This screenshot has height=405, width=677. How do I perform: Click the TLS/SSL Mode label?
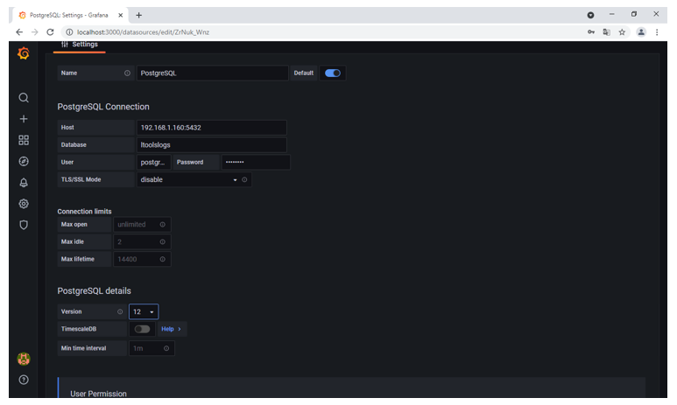click(x=81, y=180)
